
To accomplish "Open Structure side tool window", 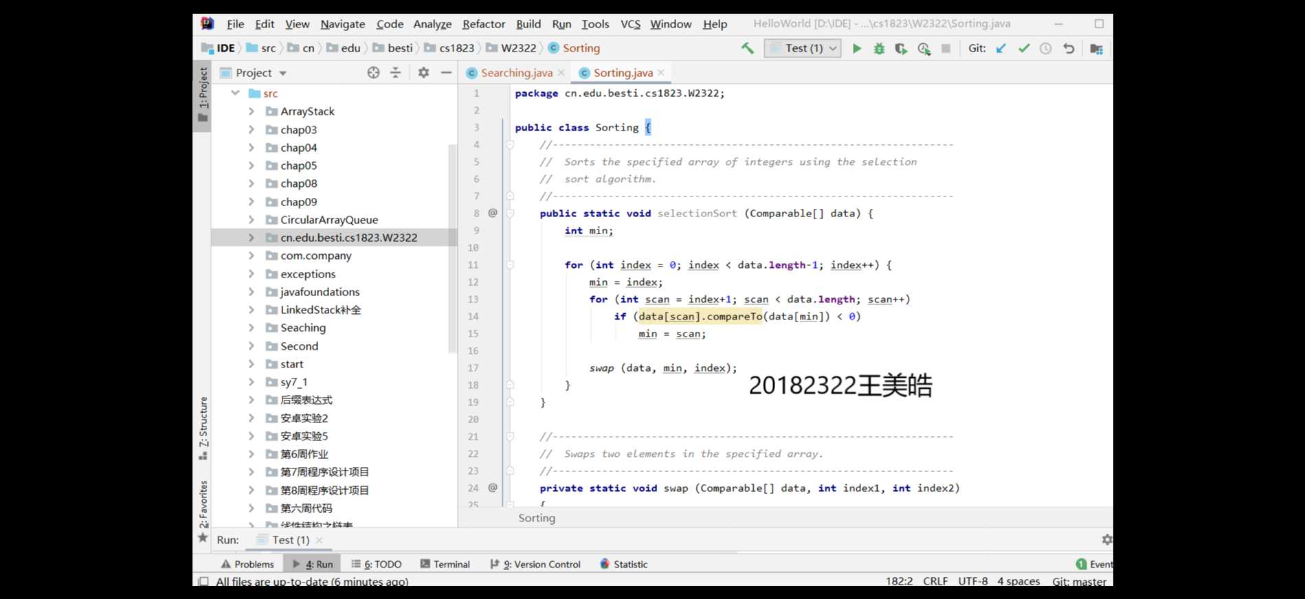I will tap(203, 428).
